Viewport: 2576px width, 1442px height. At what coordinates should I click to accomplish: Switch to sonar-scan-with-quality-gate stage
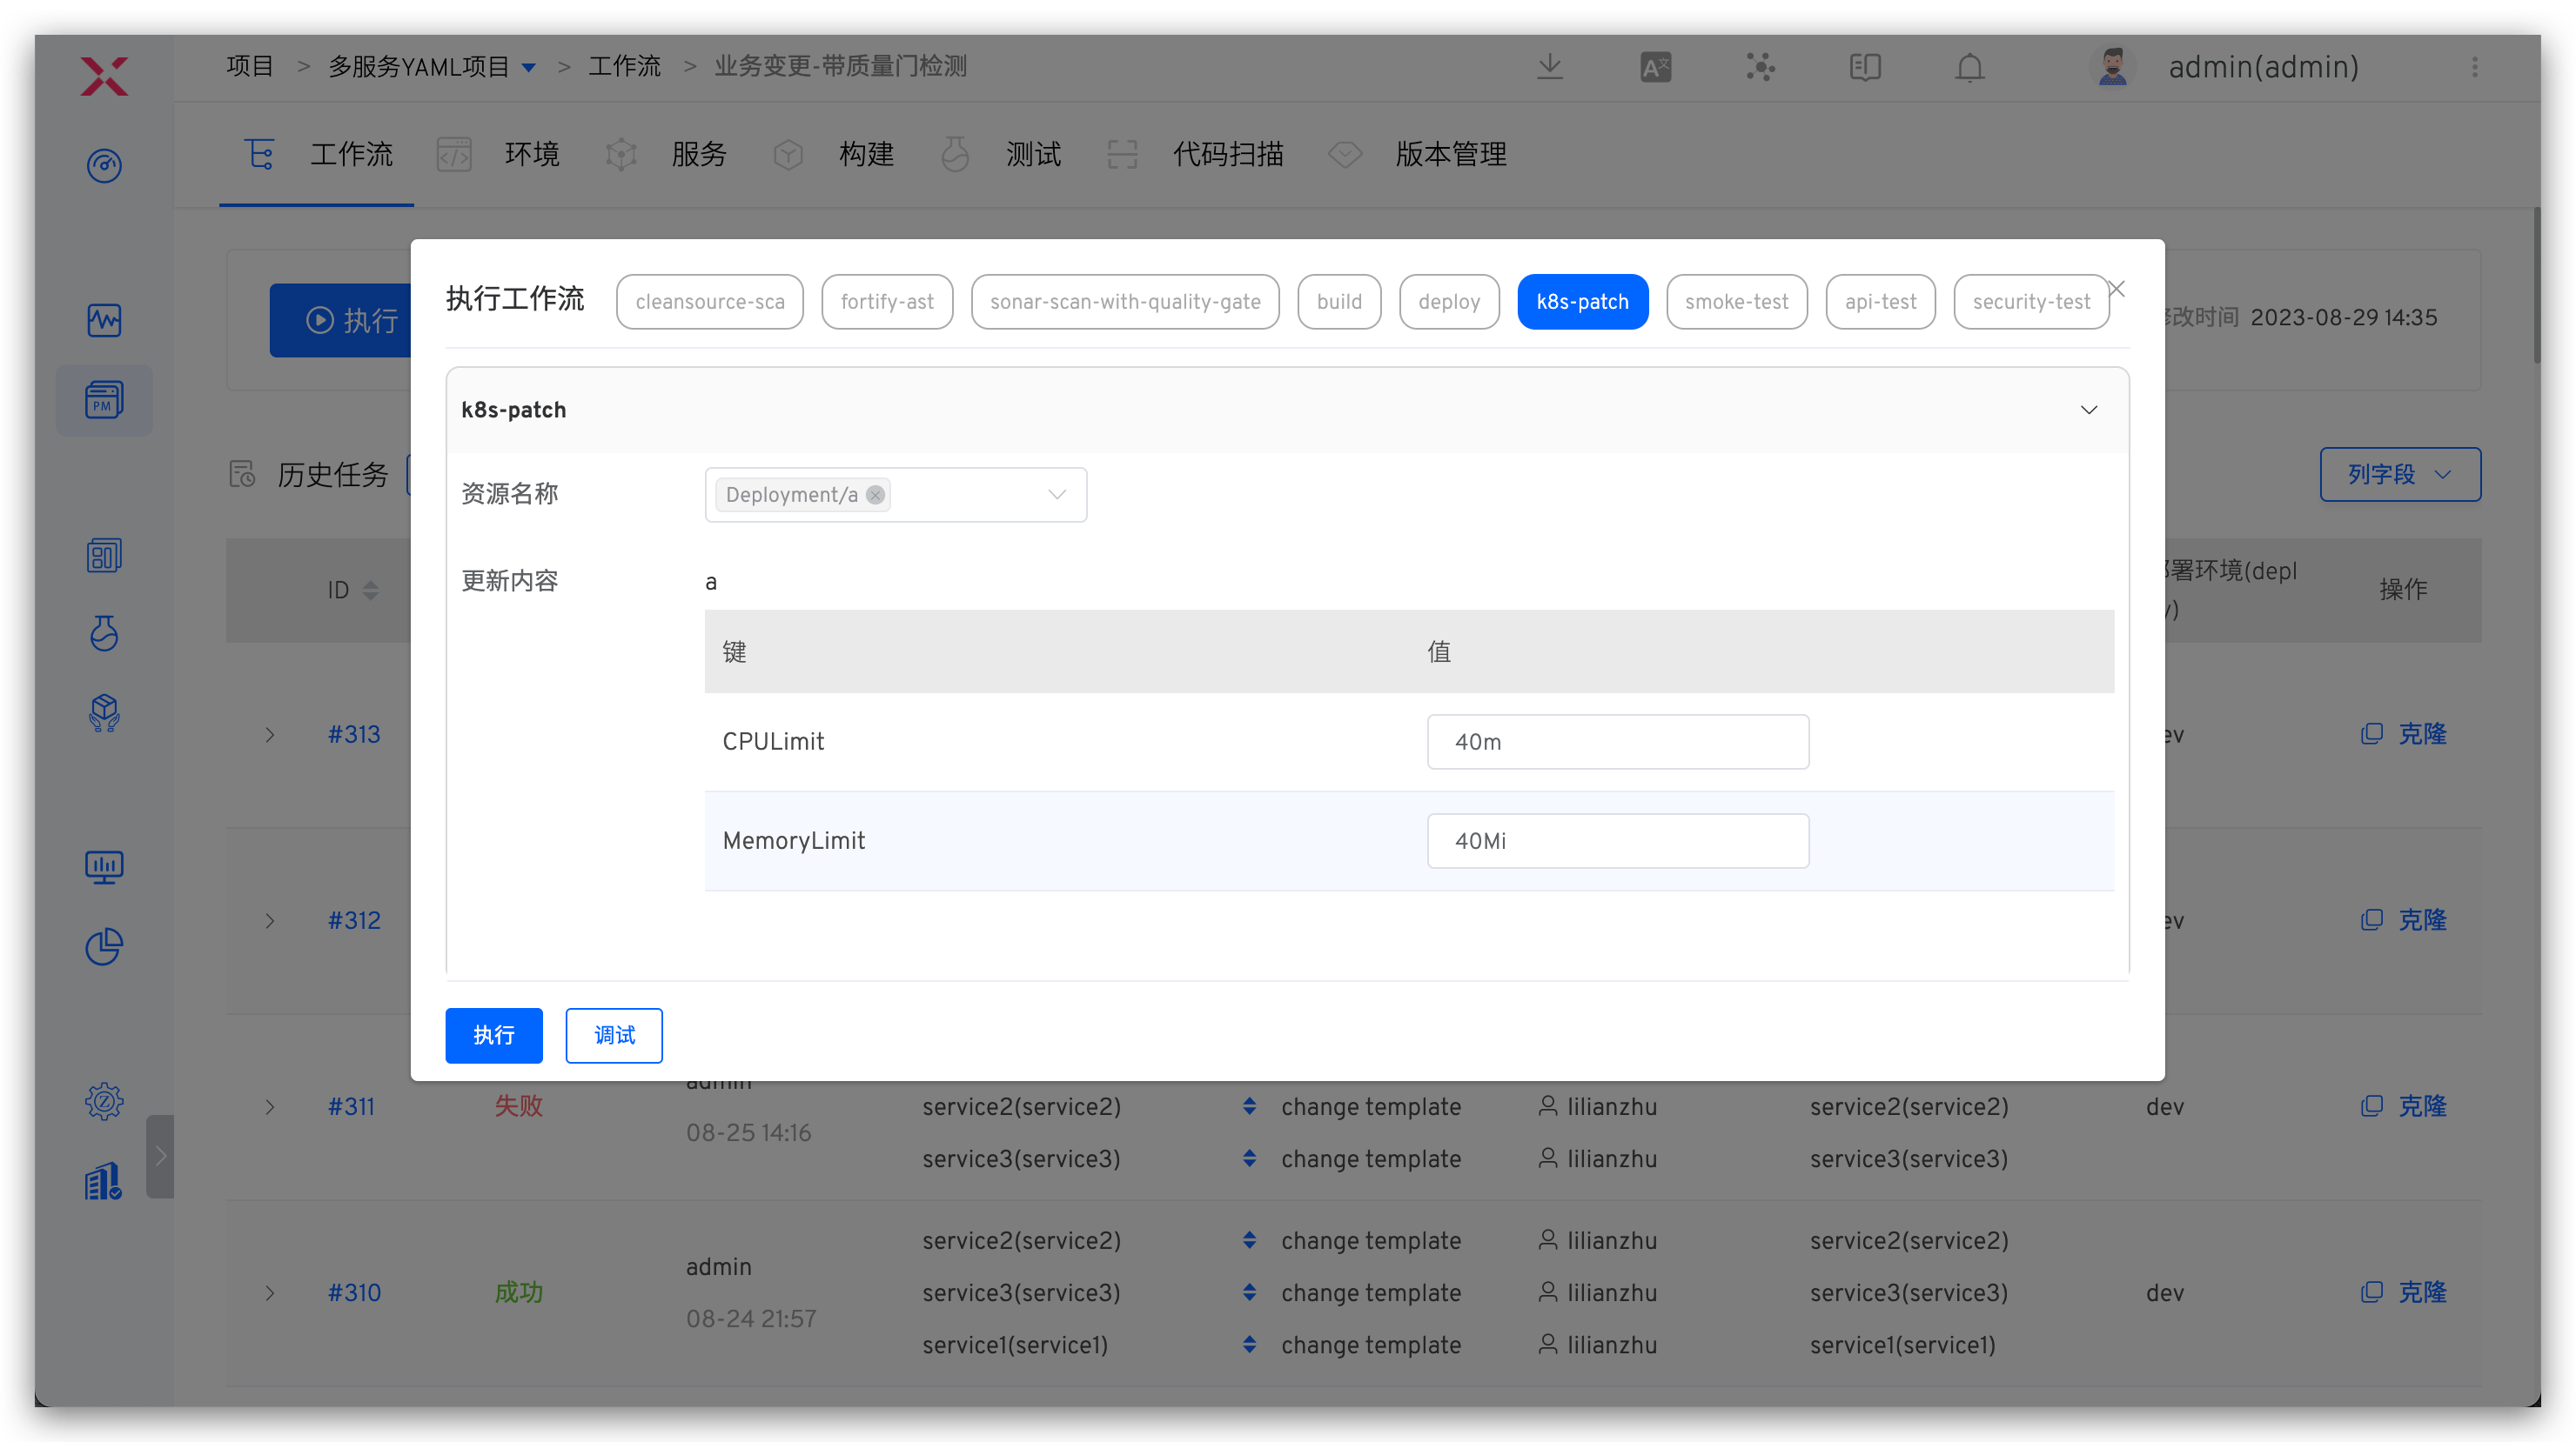pyautogui.click(x=1124, y=302)
